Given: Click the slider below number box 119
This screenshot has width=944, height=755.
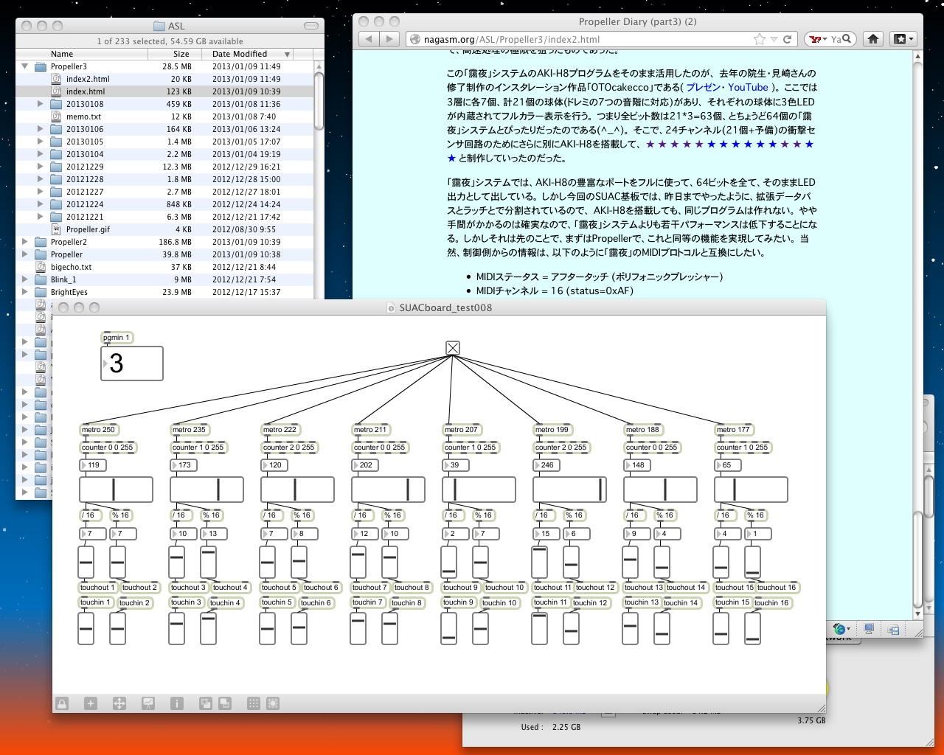Looking at the screenshot, I should [116, 490].
